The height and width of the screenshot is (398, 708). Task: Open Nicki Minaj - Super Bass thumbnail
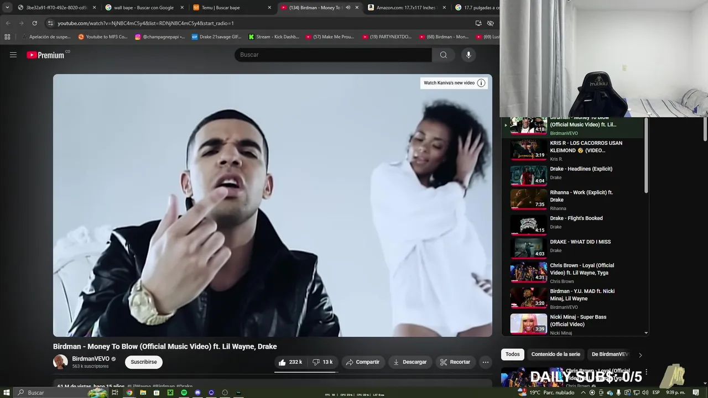pyautogui.click(x=528, y=324)
